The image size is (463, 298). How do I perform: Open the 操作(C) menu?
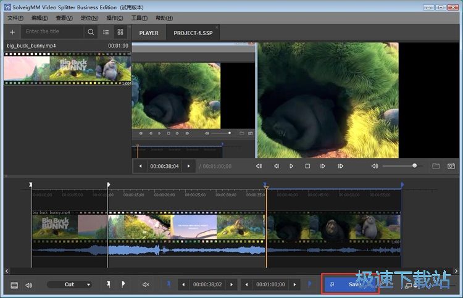(x=115, y=18)
